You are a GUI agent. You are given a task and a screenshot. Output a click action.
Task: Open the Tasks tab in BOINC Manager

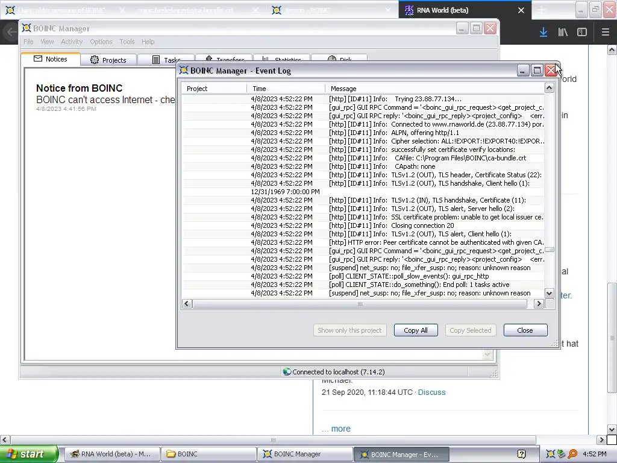pyautogui.click(x=166, y=60)
